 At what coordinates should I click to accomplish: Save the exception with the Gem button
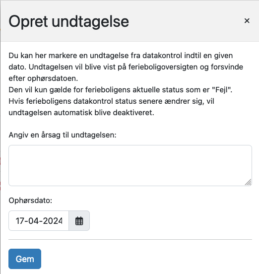(x=25, y=259)
